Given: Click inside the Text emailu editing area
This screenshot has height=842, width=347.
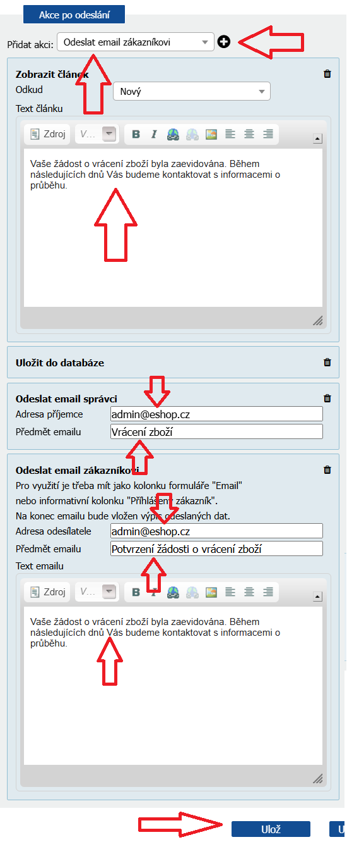Looking at the screenshot, I should pyautogui.click(x=173, y=686).
